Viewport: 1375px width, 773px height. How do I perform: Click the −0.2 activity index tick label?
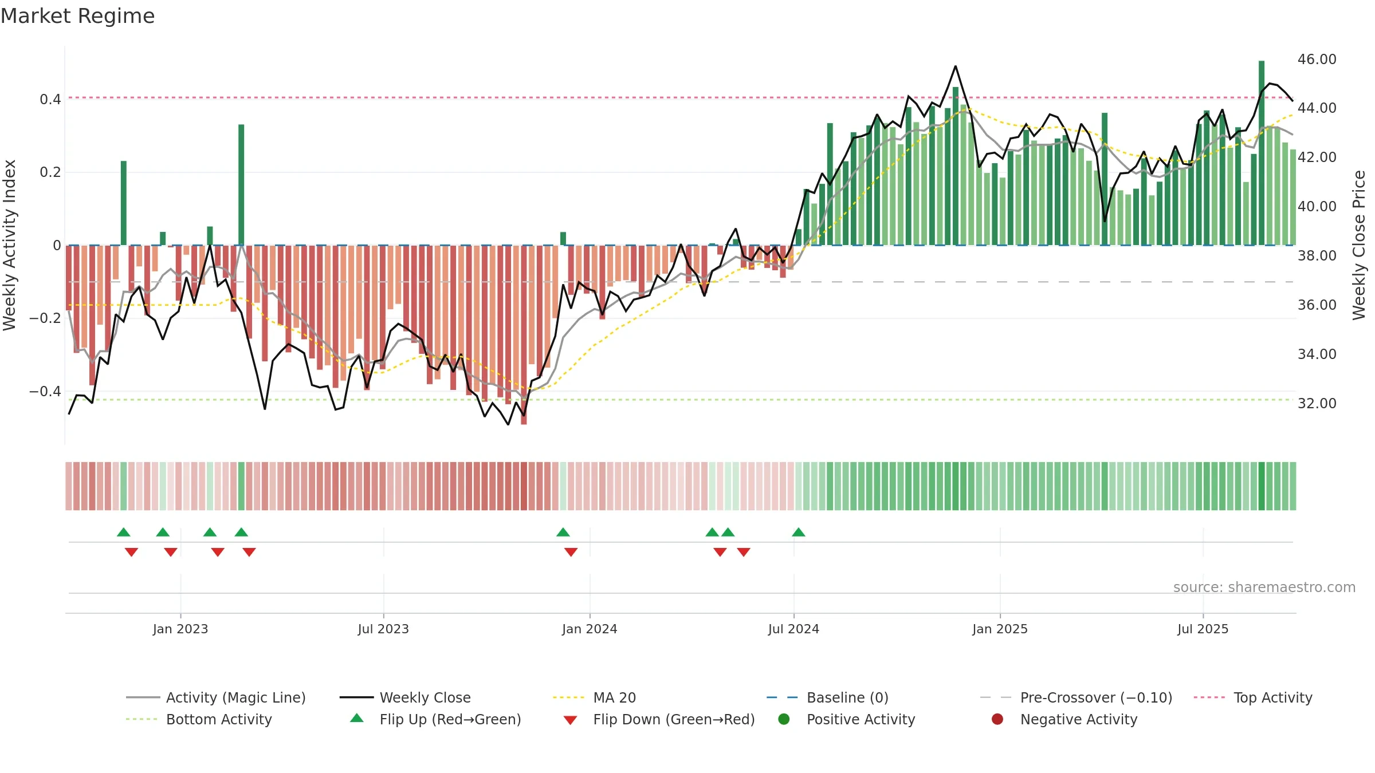(x=45, y=318)
